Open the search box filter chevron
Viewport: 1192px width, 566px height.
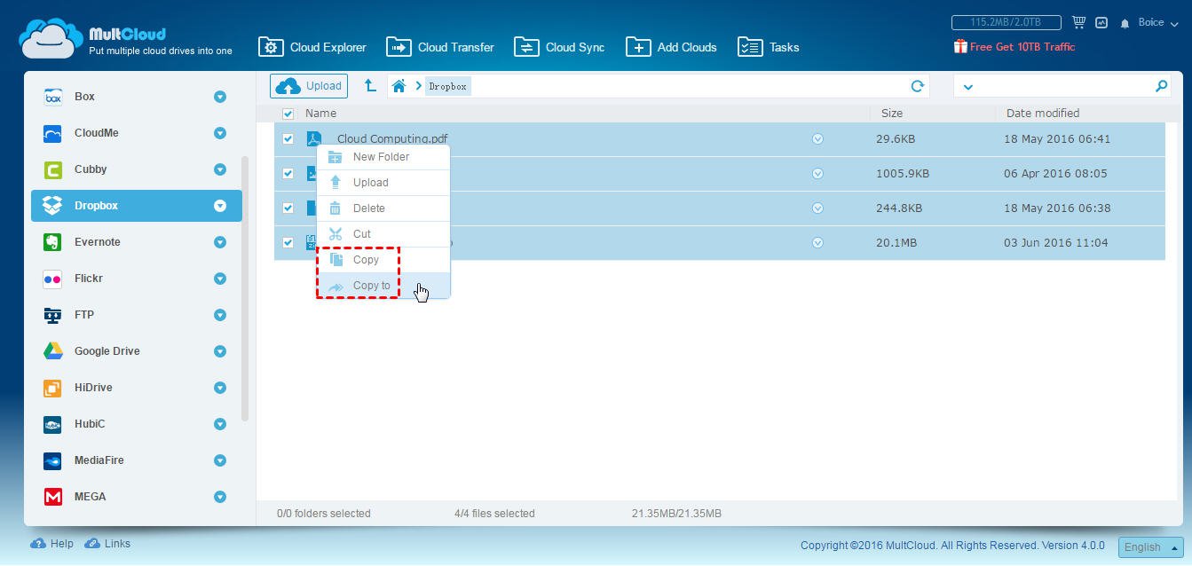click(967, 87)
